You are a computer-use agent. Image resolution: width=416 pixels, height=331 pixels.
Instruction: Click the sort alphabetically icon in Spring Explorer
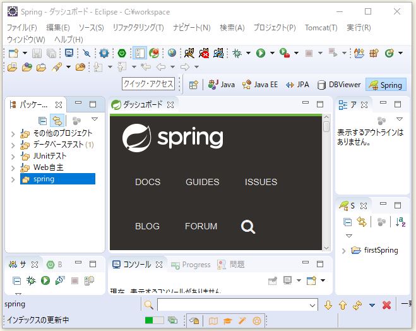click(x=400, y=222)
